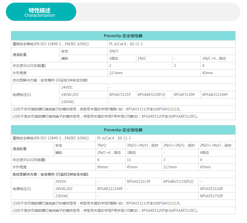Select the 2N/O+1N/O，延时 cell
The width and height of the screenshot is (247, 223).
[180, 145]
